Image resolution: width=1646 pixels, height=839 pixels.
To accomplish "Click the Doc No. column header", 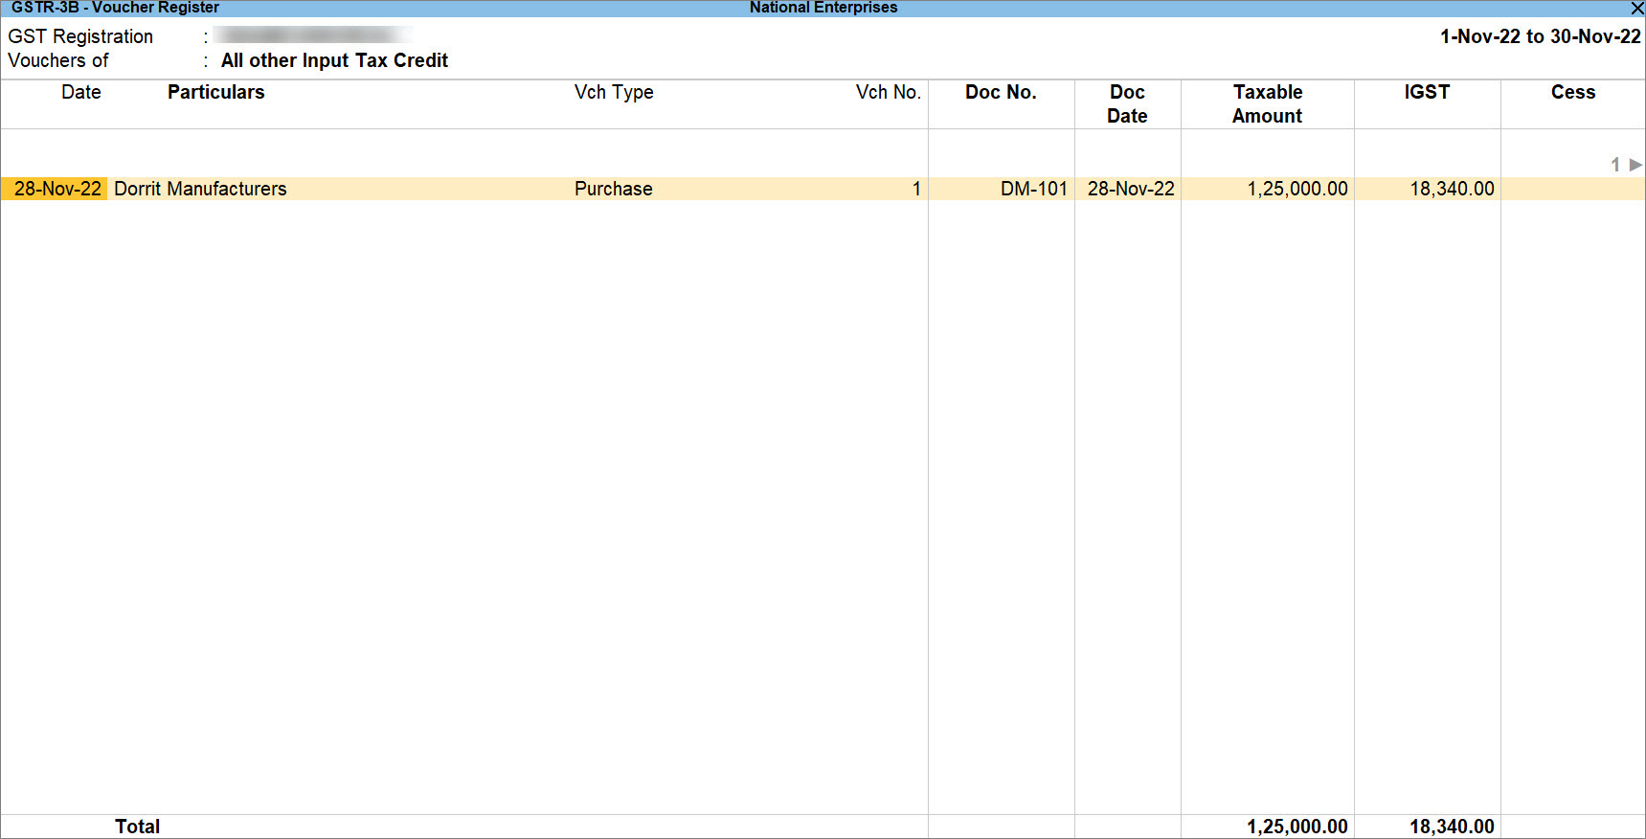I will [x=1001, y=92].
